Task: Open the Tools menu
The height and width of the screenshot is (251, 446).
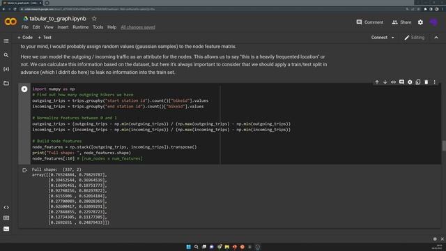Action: [98, 27]
